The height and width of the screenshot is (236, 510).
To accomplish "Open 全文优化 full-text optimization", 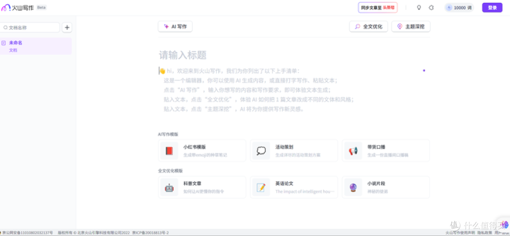I will [368, 26].
